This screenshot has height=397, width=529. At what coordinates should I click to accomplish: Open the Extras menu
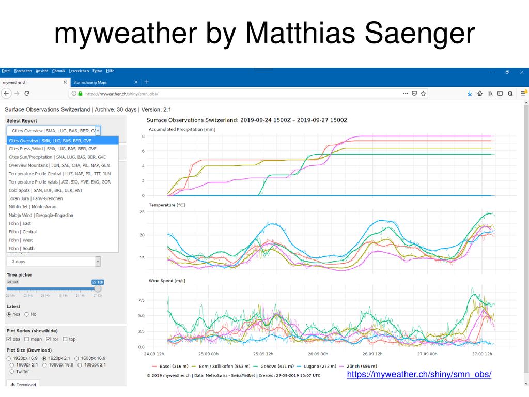pos(98,71)
